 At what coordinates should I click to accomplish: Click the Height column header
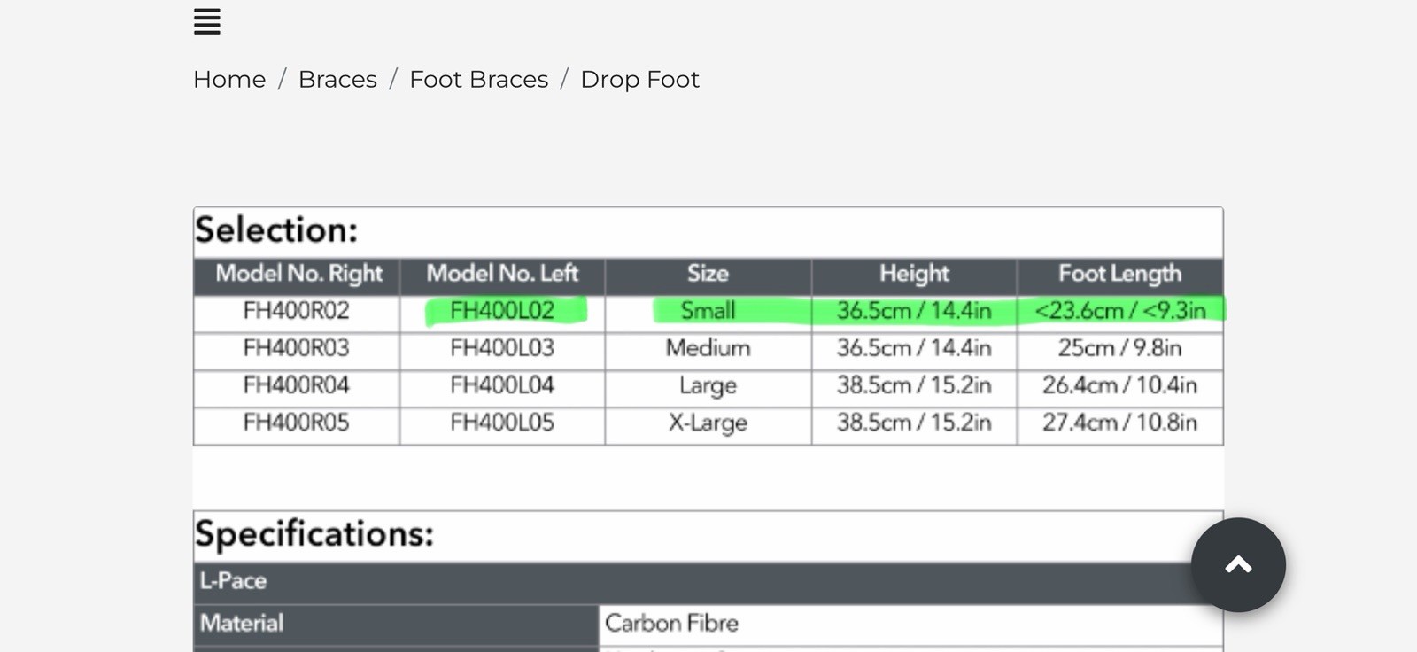(x=914, y=274)
